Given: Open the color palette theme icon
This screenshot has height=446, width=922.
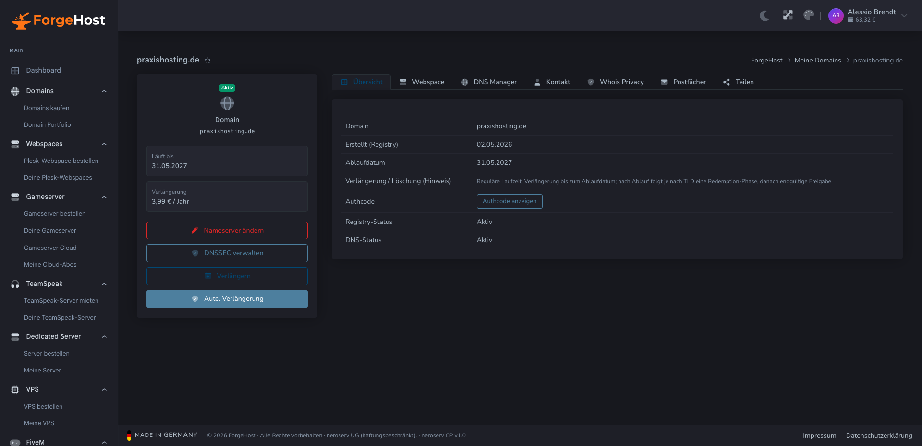Looking at the screenshot, I should pyautogui.click(x=809, y=15).
